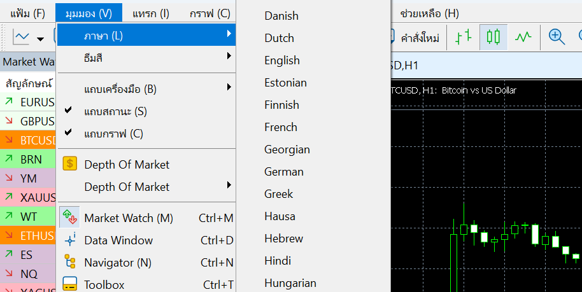Choose German in the language submenu
582x292 pixels.
tap(284, 172)
